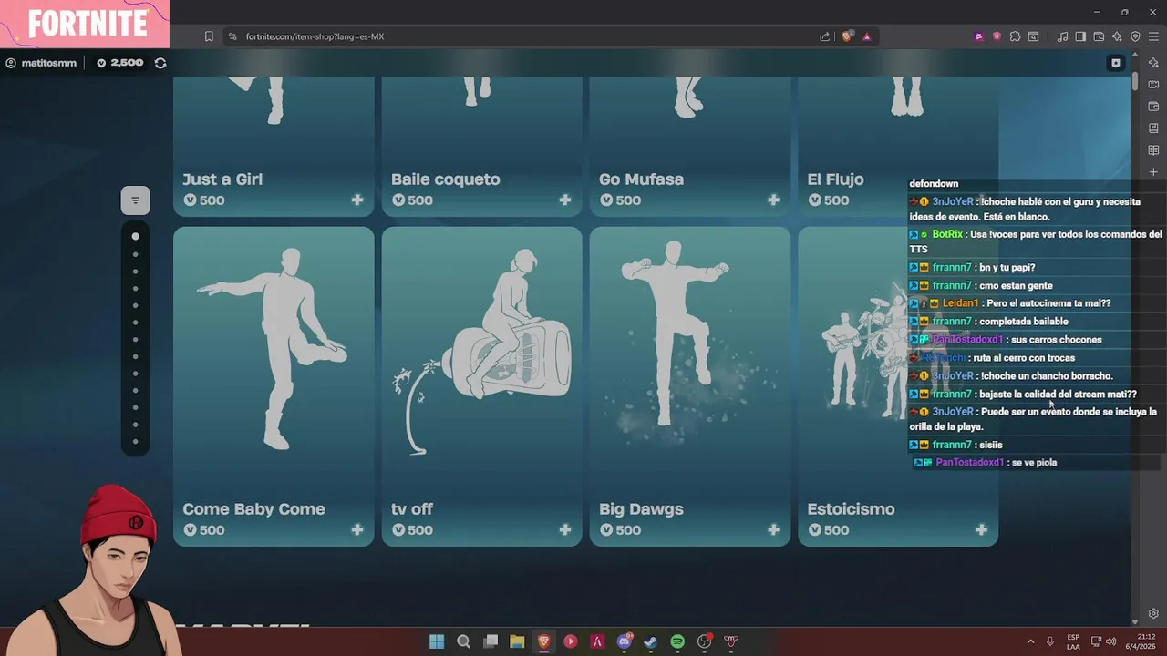
Task: Open the purple extension icon
Action: pos(978,36)
